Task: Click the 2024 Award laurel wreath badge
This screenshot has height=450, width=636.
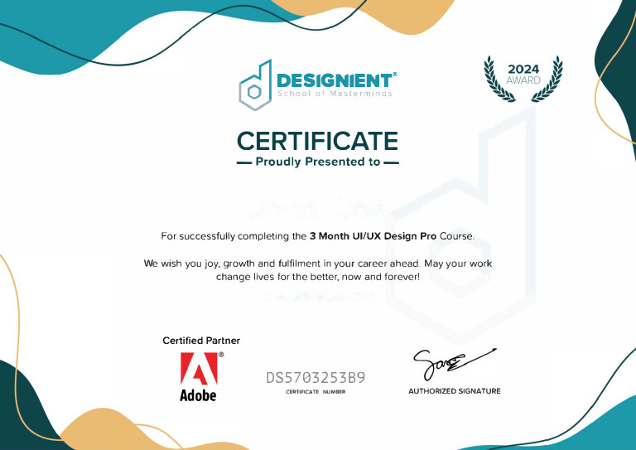Action: (523, 79)
